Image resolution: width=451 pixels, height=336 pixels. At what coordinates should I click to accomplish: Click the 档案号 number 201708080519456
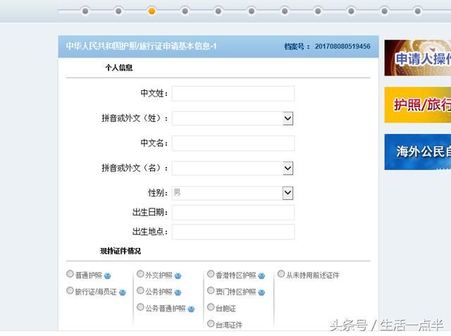(x=342, y=46)
